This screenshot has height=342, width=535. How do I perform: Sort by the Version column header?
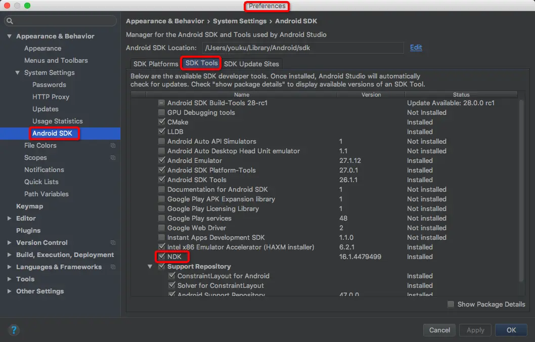371,95
